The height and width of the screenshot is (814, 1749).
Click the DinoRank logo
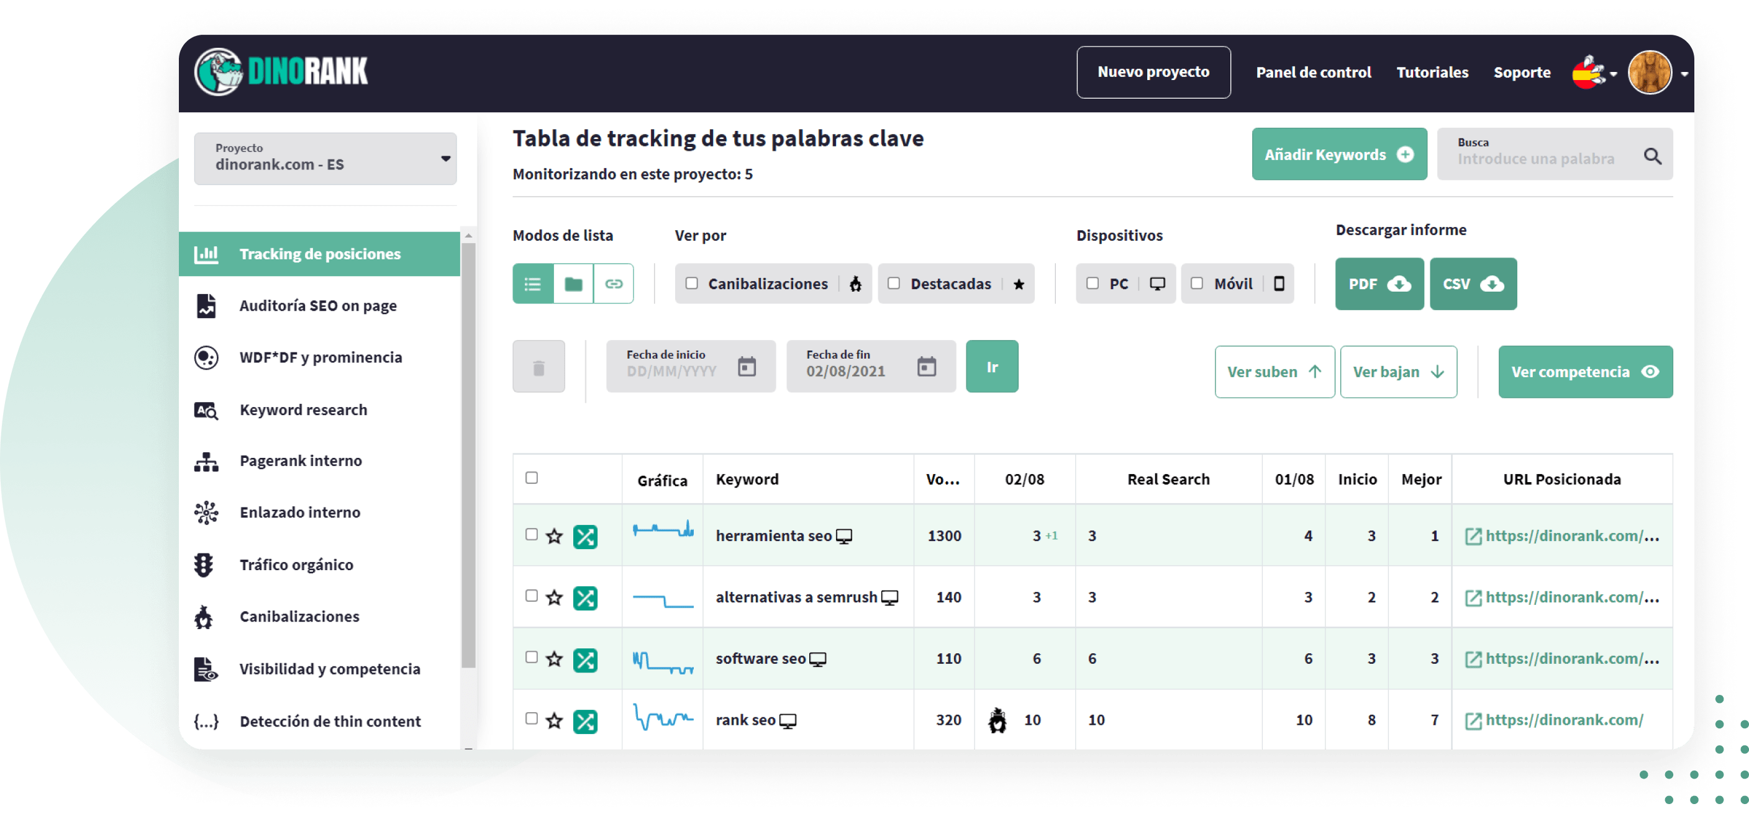tap(281, 72)
